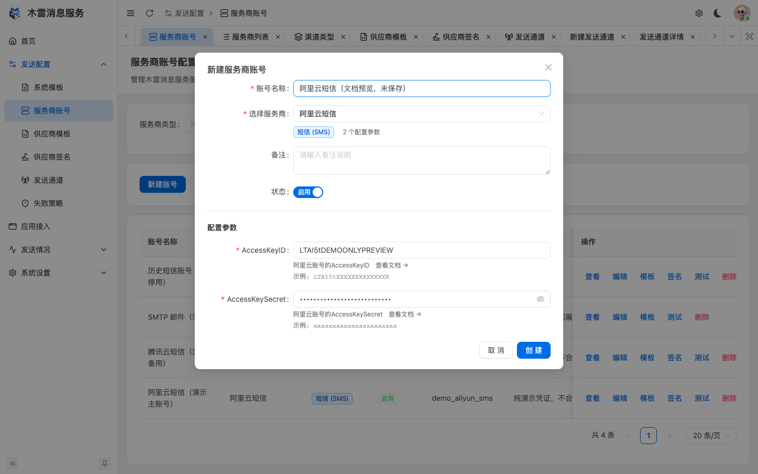Open the tab list dropdown arrow

(x=732, y=36)
